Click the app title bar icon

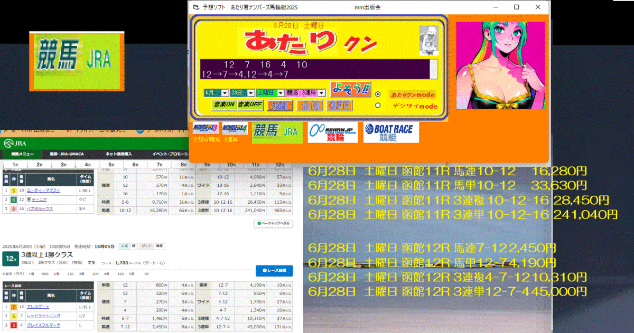(x=197, y=7)
